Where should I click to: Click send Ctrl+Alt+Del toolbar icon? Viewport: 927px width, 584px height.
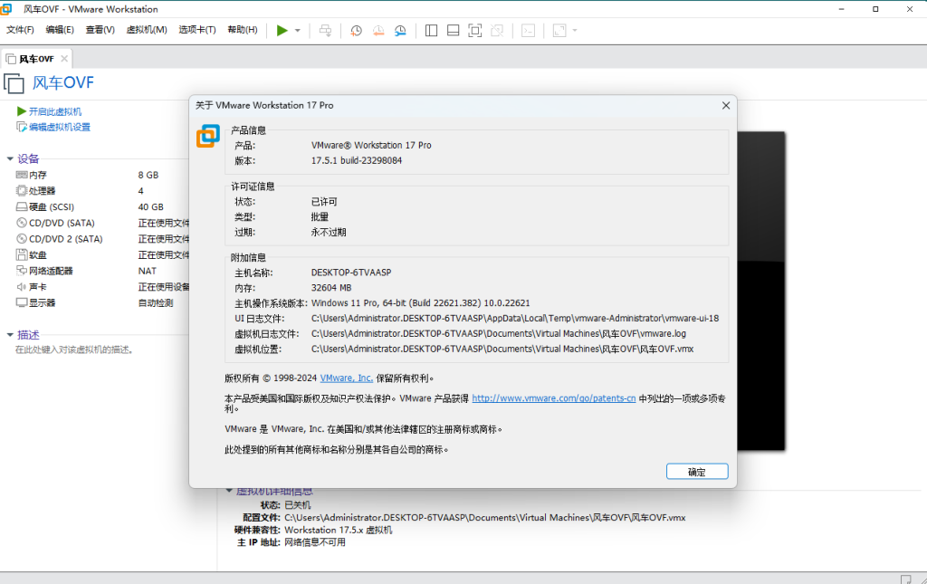coord(325,31)
